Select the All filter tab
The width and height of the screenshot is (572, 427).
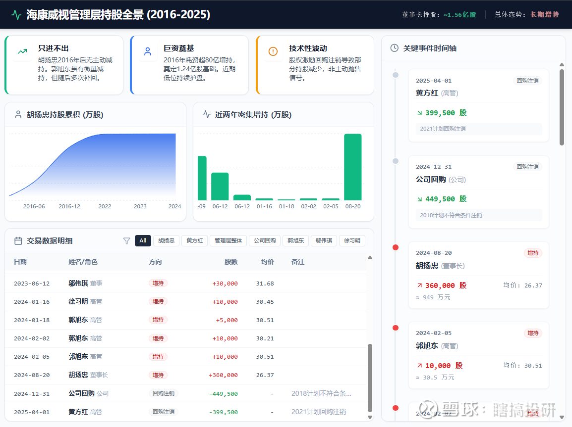coord(143,240)
